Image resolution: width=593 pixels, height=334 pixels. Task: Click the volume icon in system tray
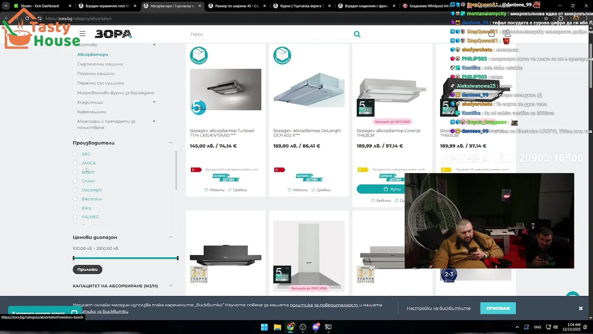[555, 327]
